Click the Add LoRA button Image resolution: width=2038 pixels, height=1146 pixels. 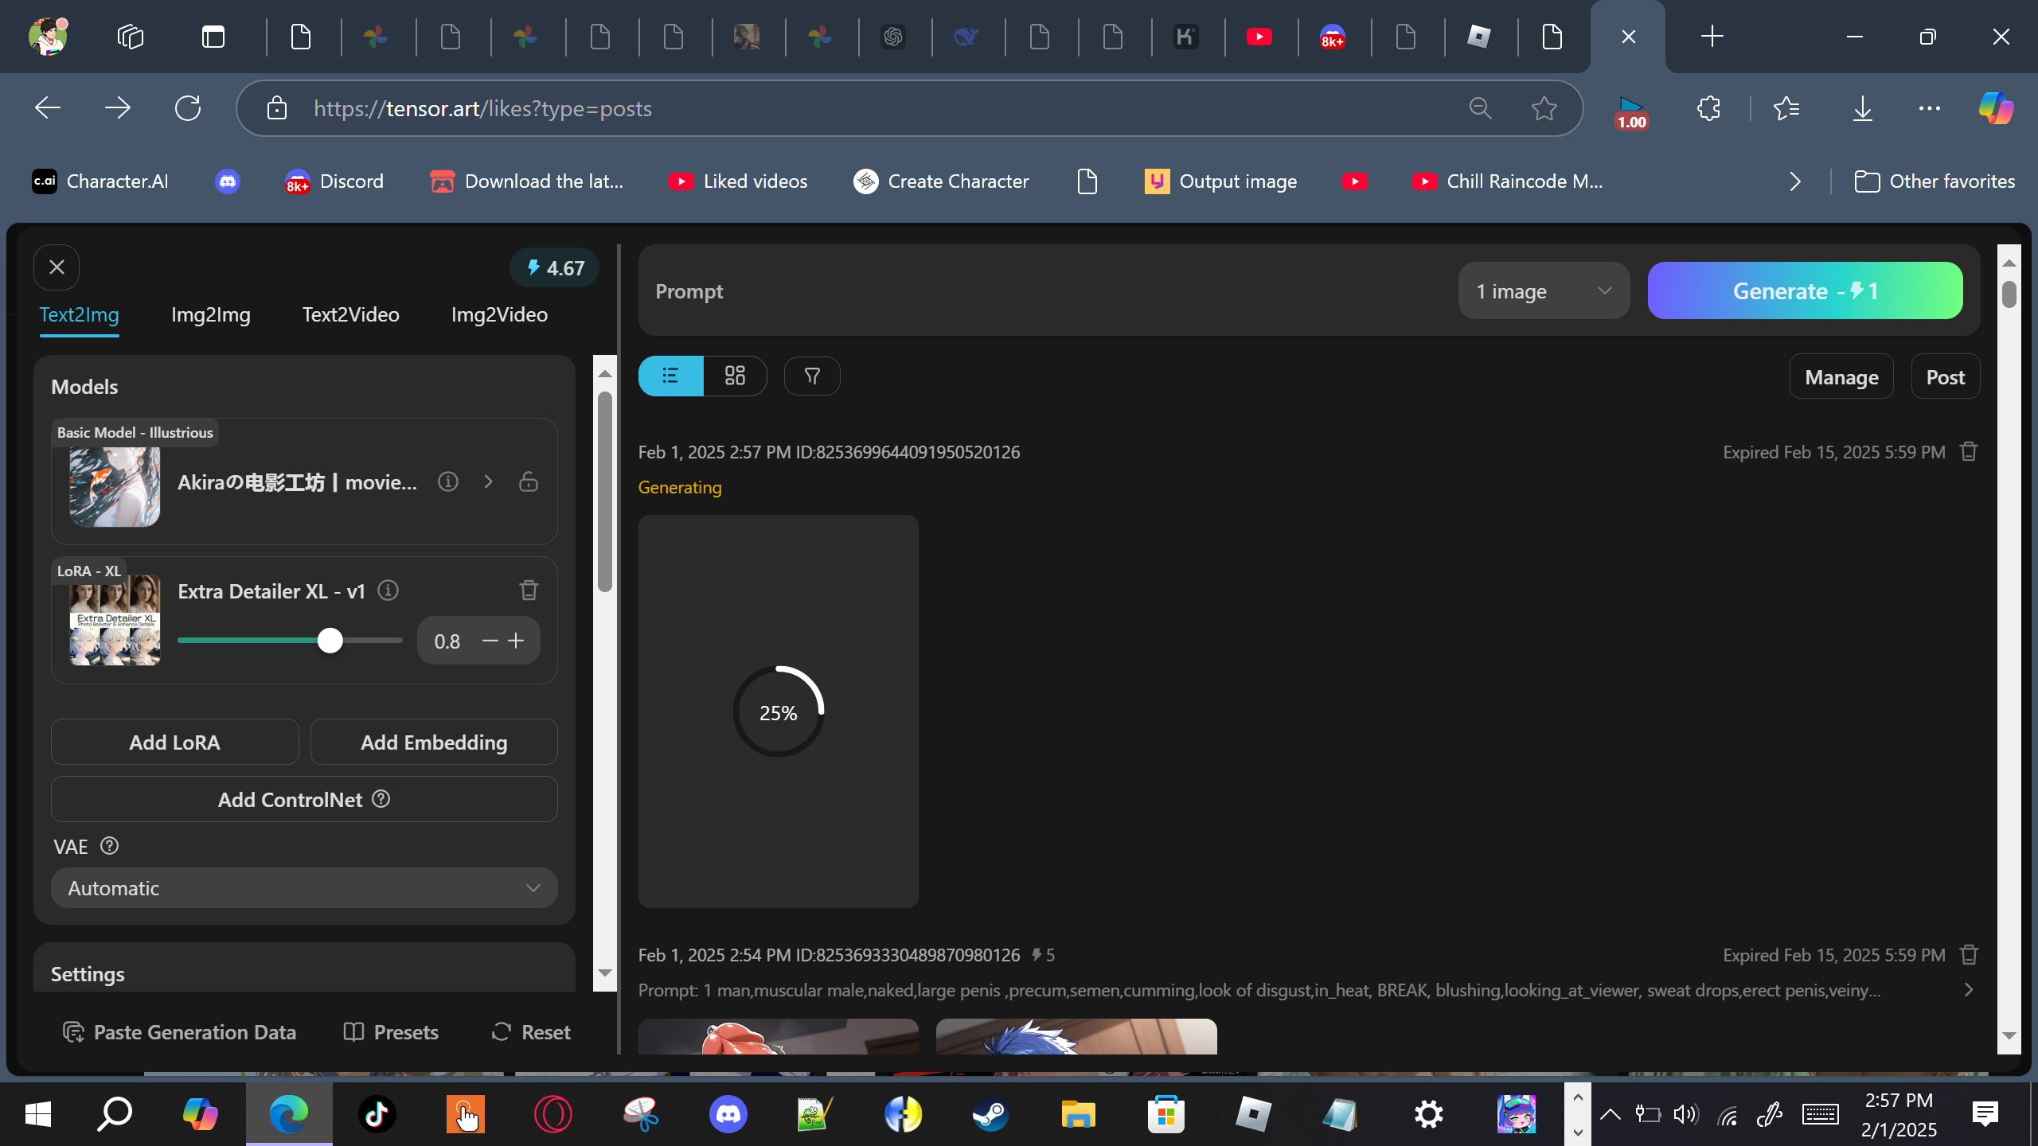click(174, 743)
